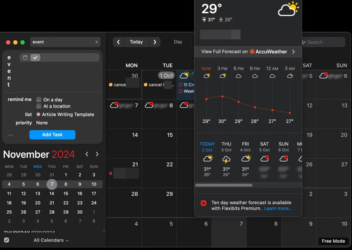Go to previous period with left arrow
The width and height of the screenshot is (352, 250).
(x=118, y=42)
